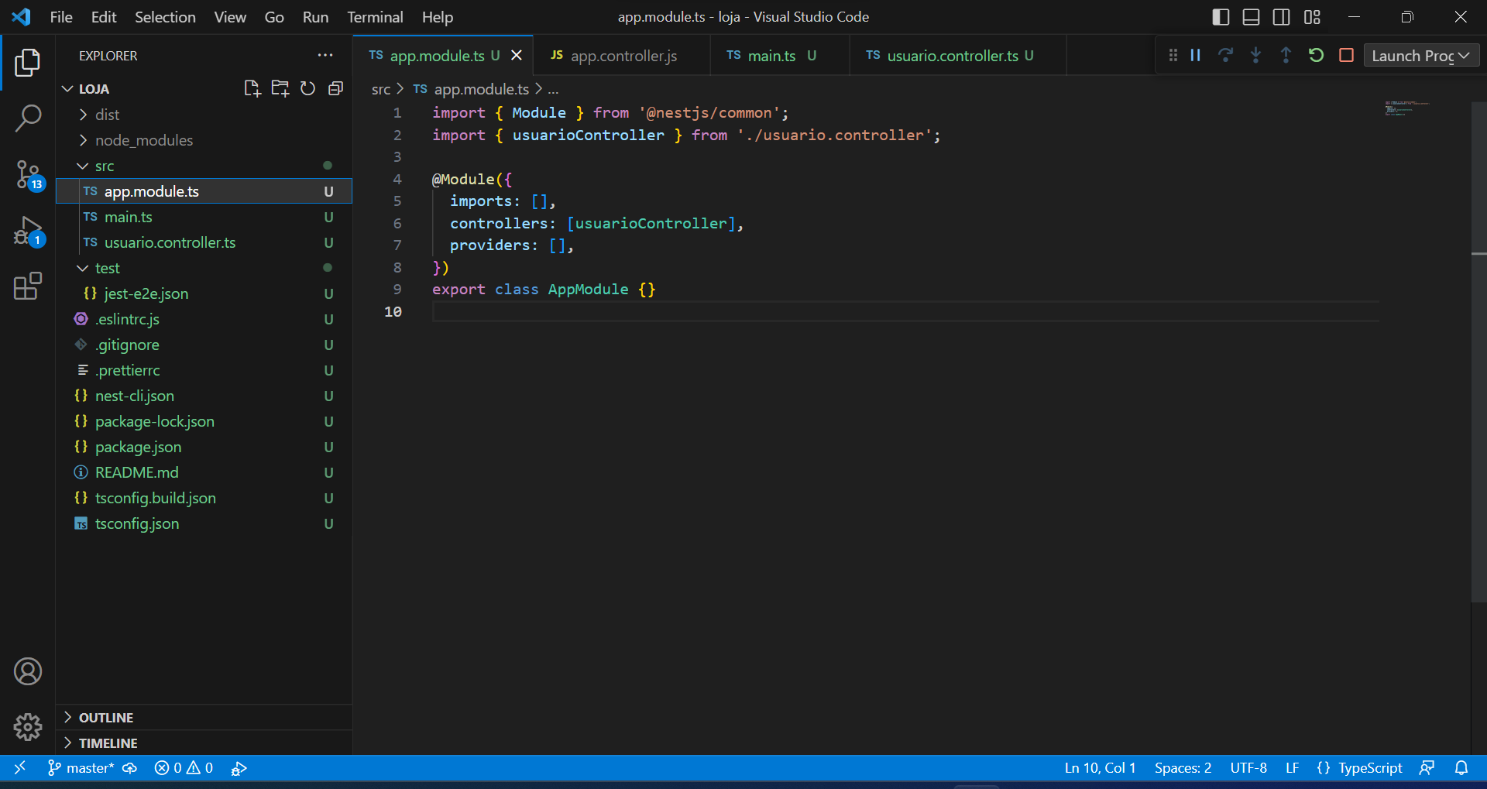This screenshot has width=1487, height=789.
Task: Click UTF-8 encoding selector
Action: pyautogui.click(x=1248, y=768)
